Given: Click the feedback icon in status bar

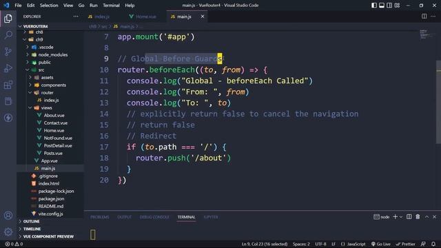Looking at the screenshot, I should click(423, 244).
